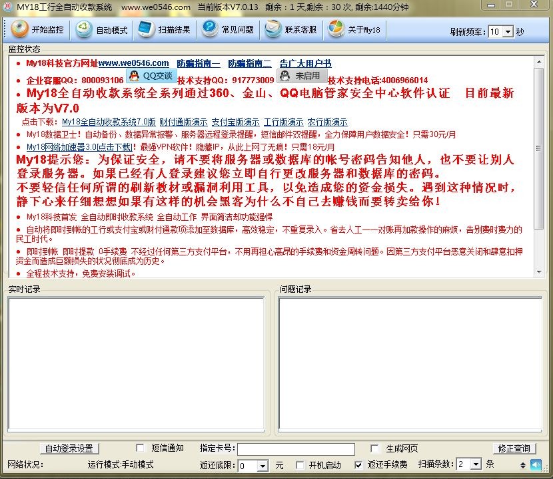Click the 网络状况: status label

pos(25,464)
